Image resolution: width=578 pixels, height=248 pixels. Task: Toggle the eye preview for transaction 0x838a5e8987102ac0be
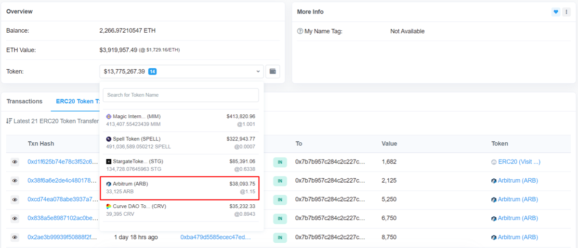pyautogui.click(x=15, y=218)
